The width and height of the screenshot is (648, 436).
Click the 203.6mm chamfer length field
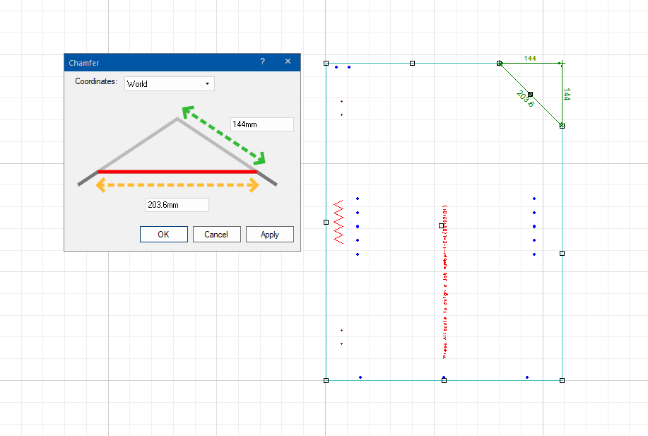[177, 205]
